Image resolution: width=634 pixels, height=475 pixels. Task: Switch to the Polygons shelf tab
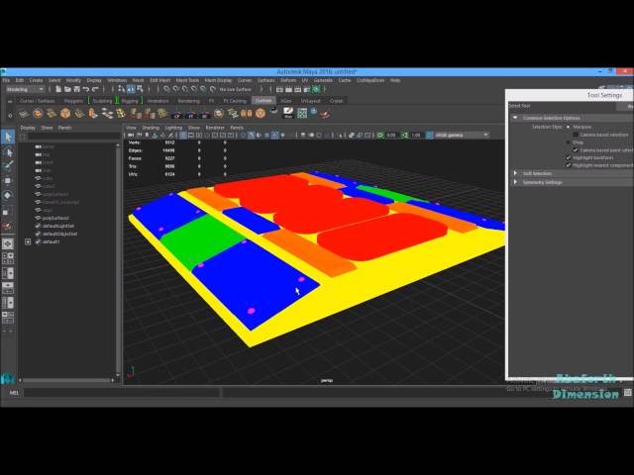pyautogui.click(x=73, y=101)
